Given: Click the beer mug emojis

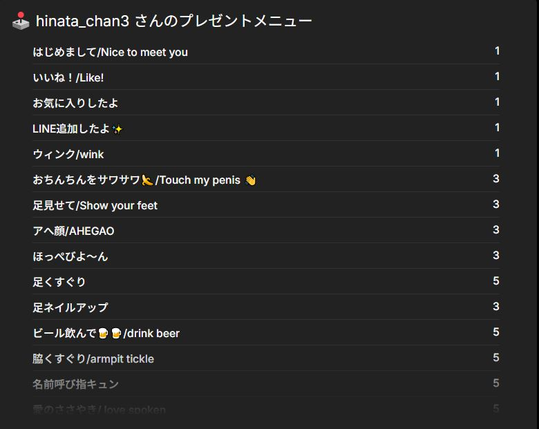Looking at the screenshot, I should point(110,334).
